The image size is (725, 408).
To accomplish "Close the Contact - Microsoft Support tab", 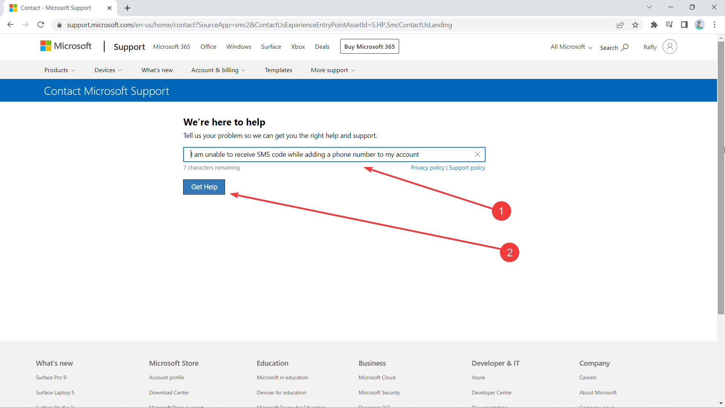I will [110, 8].
